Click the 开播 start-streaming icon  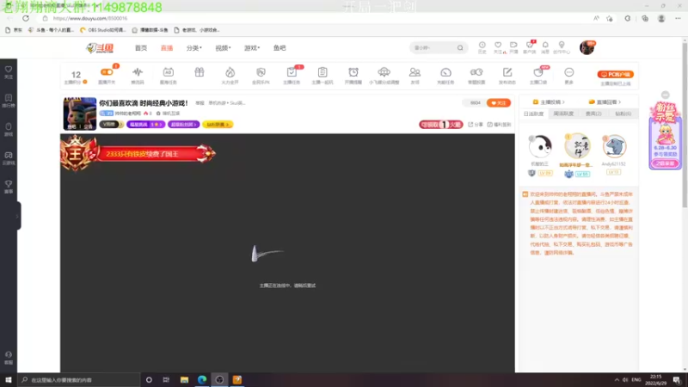[x=513, y=47]
